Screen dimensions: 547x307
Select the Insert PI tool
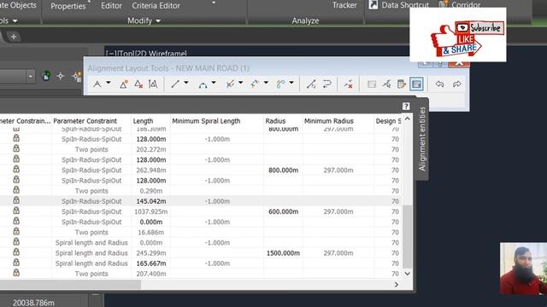123,84
